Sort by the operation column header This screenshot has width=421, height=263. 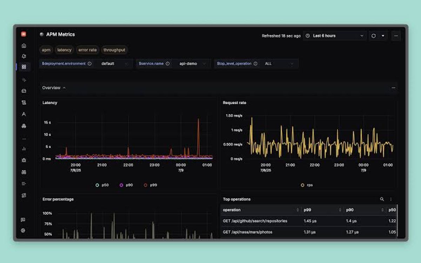tap(260, 210)
